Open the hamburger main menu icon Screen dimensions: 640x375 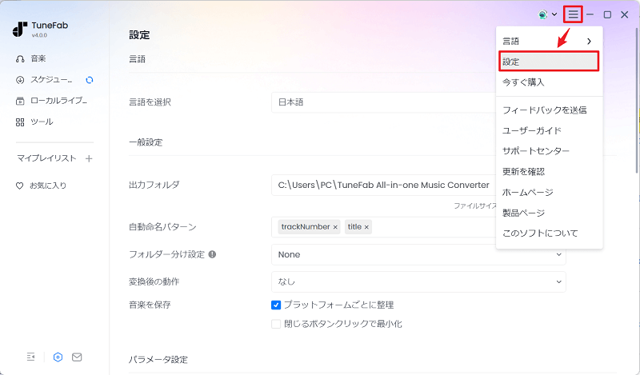573,14
